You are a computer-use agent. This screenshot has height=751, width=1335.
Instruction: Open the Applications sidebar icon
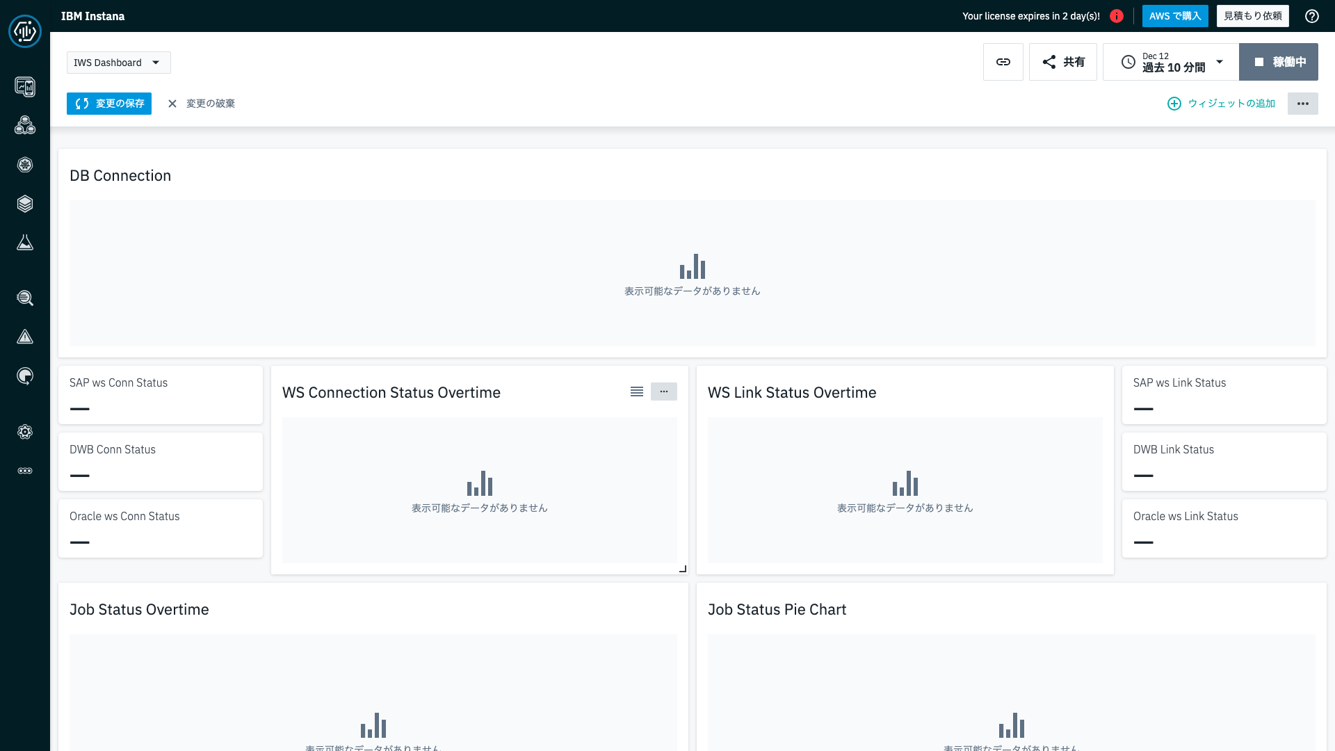coord(25,126)
